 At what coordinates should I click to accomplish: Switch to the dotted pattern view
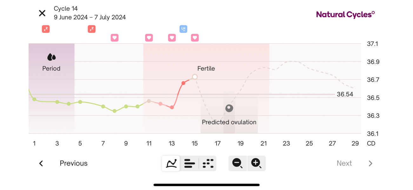point(208,163)
